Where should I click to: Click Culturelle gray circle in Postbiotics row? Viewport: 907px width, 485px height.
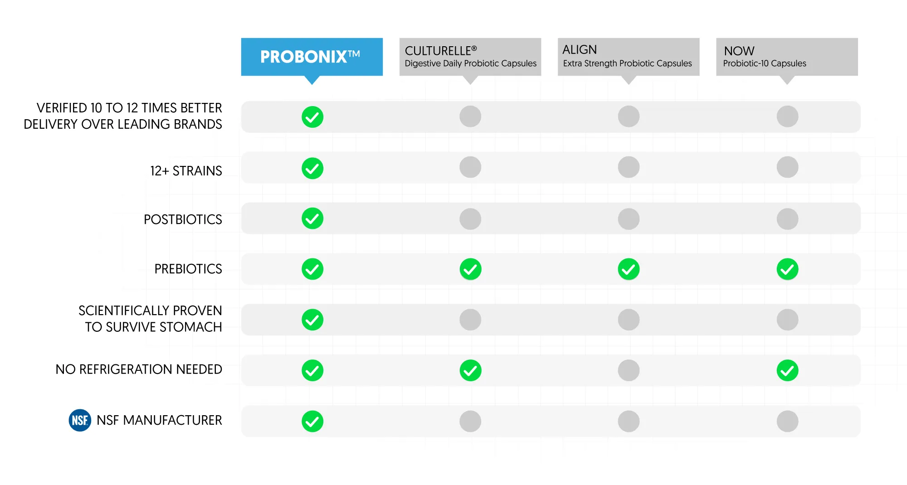point(470,219)
